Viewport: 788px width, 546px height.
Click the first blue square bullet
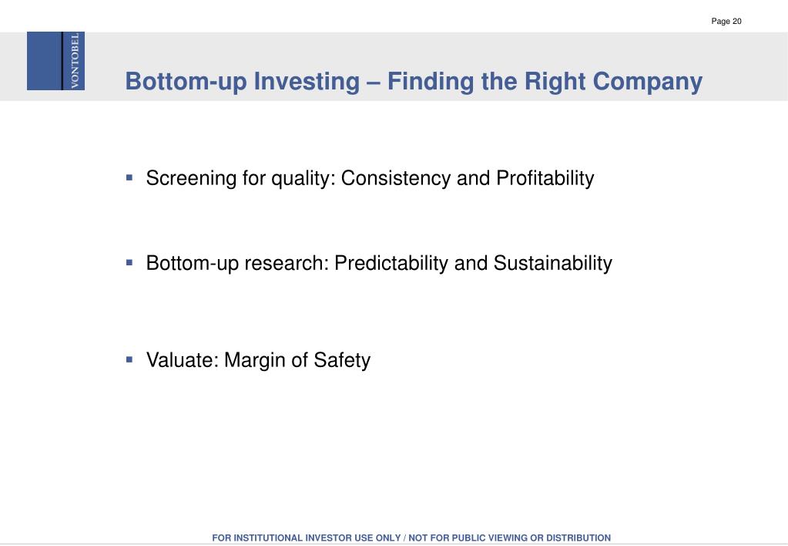[129, 177]
